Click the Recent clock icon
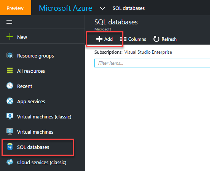211x171 pixels. pyautogui.click(x=10, y=86)
